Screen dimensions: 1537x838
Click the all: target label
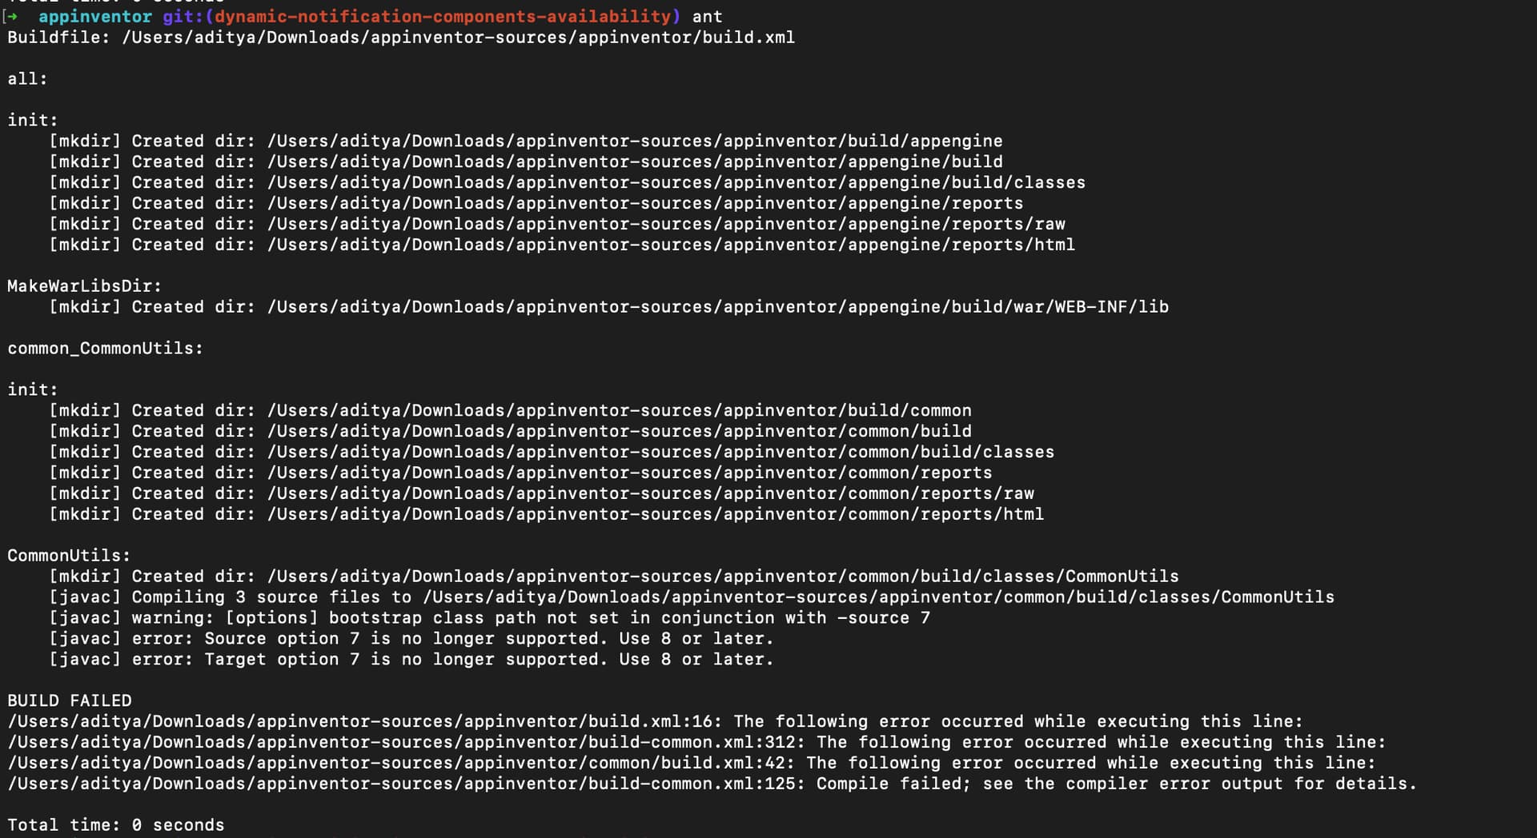[27, 79]
